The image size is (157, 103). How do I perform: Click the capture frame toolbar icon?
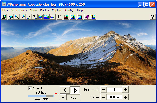pyautogui.click(x=80, y=17)
